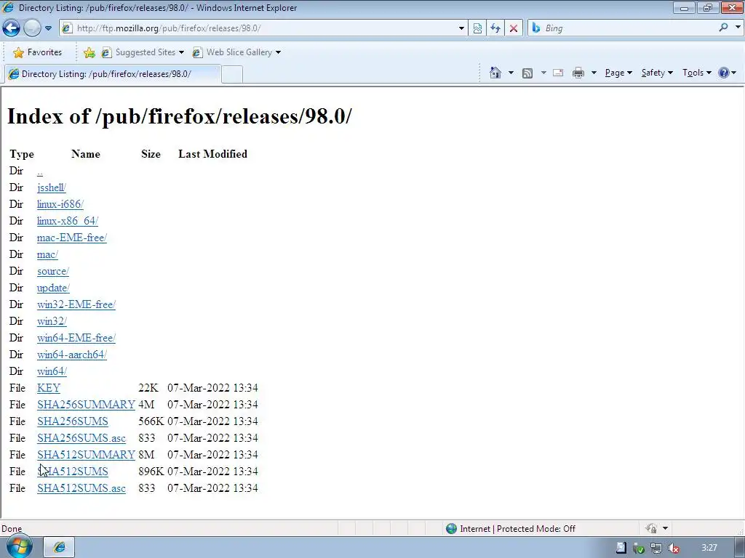745x558 pixels.
Task: Expand the address bar autocomplete dropdown
Action: [461, 28]
